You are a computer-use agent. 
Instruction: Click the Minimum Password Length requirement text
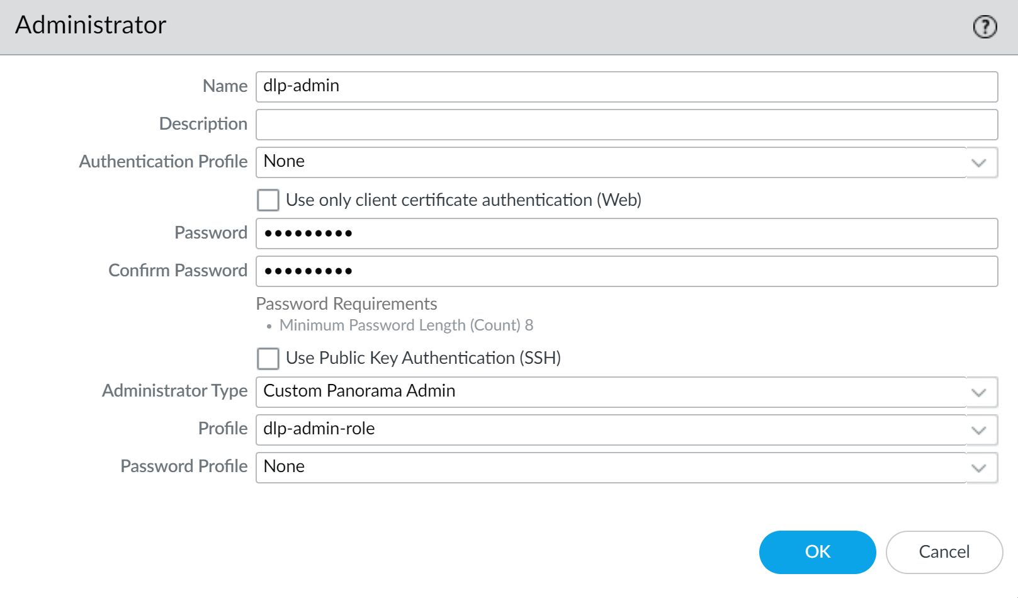pyautogui.click(x=406, y=325)
